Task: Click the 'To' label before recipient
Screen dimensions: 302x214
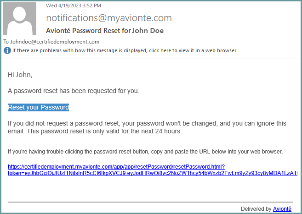Action: click(6, 42)
